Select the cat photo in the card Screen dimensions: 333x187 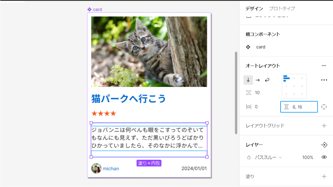click(149, 52)
